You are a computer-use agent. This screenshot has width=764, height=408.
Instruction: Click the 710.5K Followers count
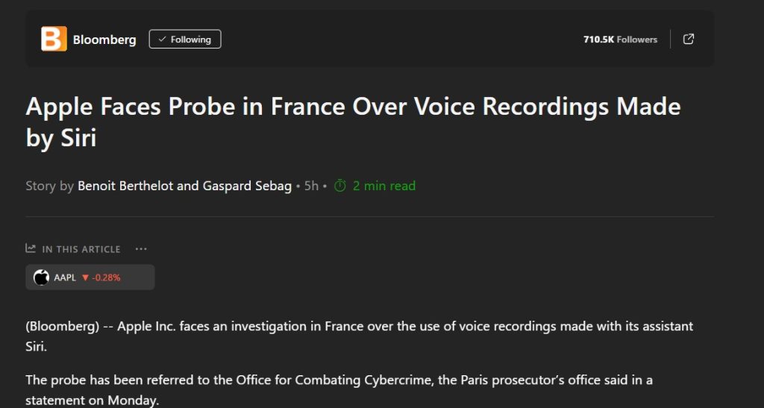(x=620, y=40)
